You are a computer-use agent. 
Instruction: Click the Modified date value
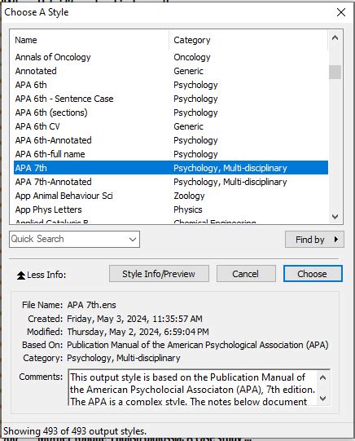click(x=138, y=332)
